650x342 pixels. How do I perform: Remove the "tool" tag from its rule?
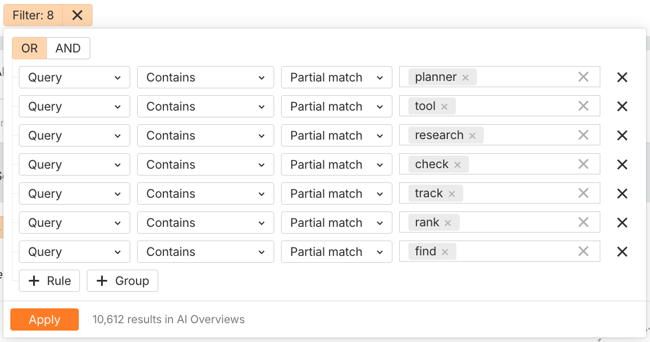tap(446, 106)
